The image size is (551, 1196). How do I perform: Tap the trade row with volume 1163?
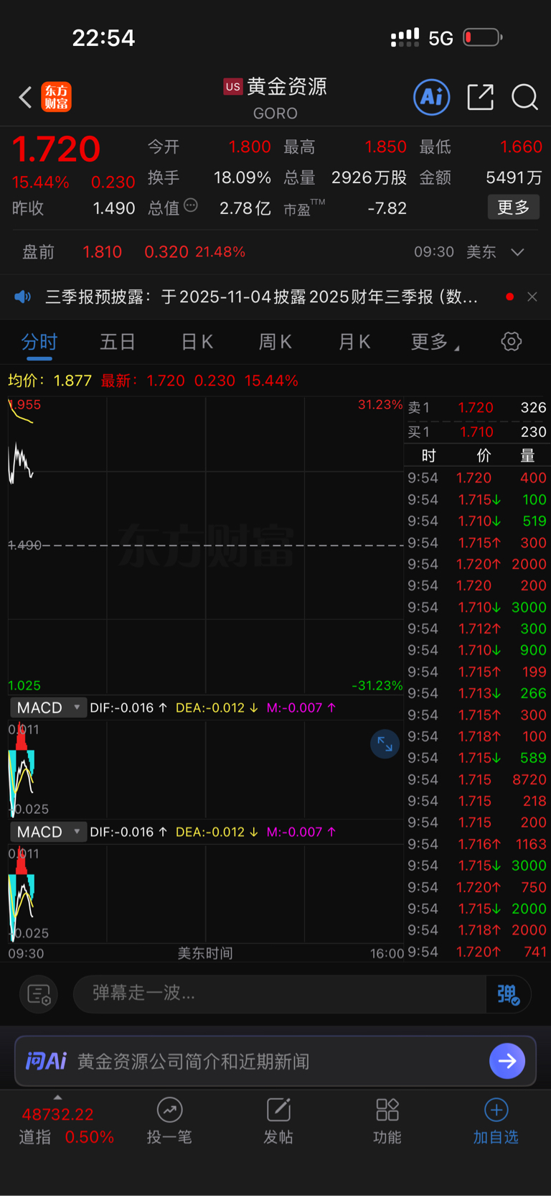(477, 844)
